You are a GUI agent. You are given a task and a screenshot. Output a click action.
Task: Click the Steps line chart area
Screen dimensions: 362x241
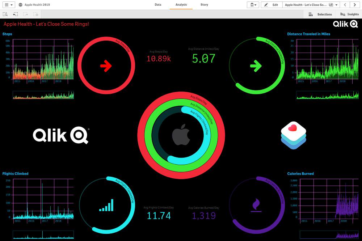tap(43, 59)
